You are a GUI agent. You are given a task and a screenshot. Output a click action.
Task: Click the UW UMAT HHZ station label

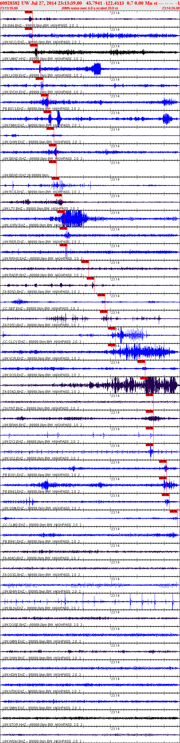[42, 59]
